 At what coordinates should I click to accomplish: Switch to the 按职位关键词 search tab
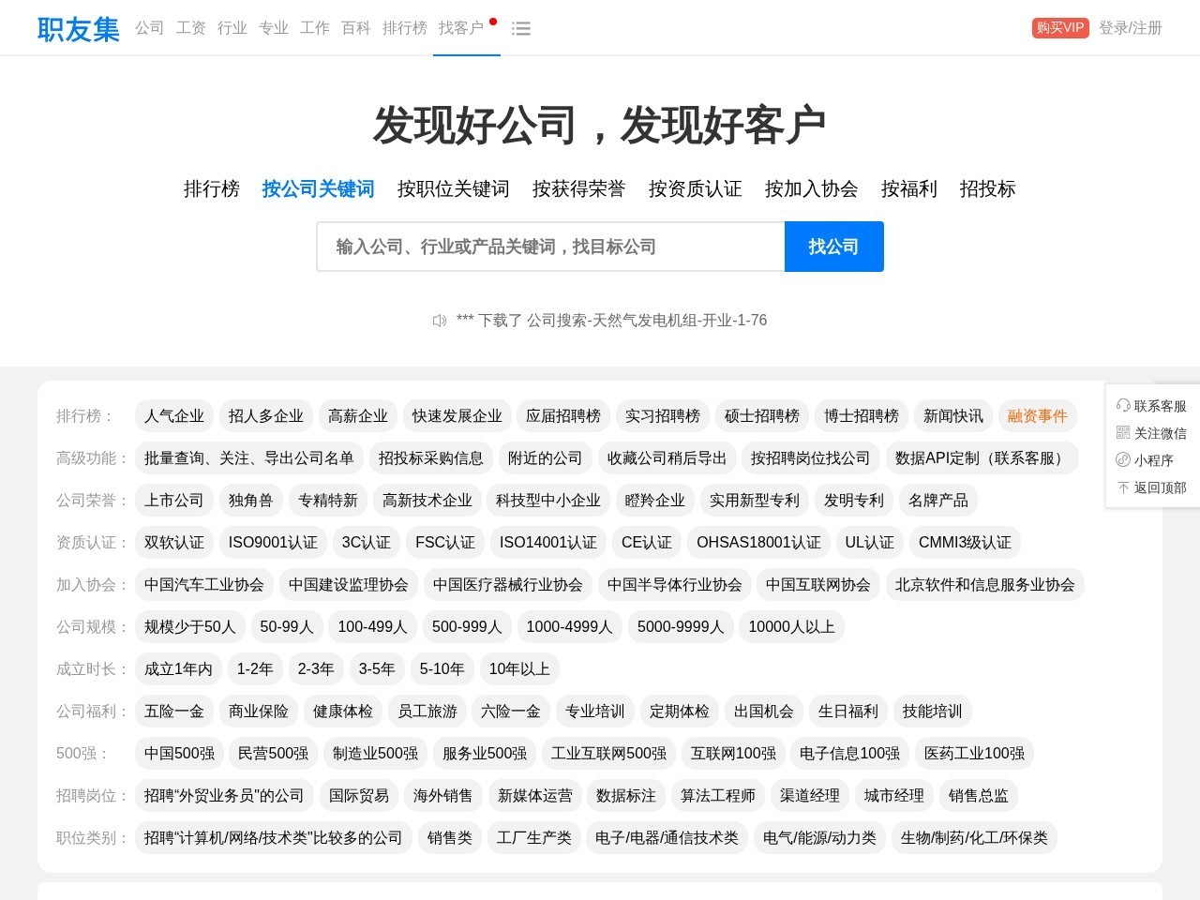click(454, 189)
